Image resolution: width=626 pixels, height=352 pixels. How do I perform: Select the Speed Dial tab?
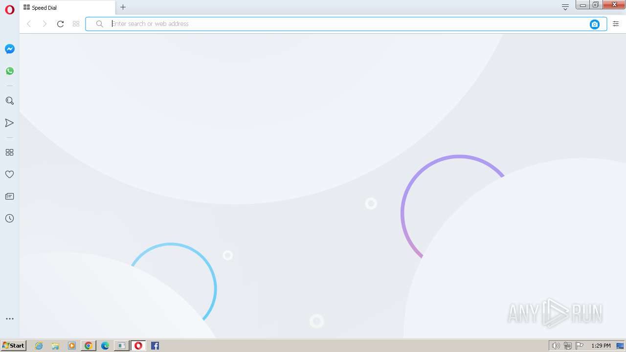[x=67, y=7]
